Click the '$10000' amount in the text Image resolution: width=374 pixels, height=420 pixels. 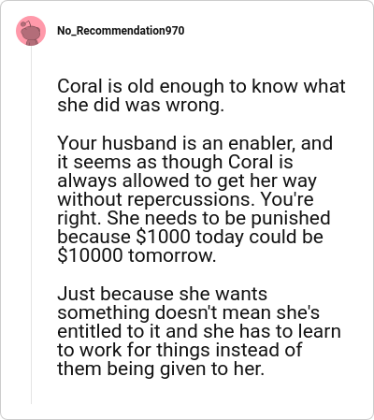tap(90, 255)
